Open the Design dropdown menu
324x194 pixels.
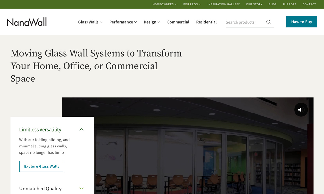[152, 22]
